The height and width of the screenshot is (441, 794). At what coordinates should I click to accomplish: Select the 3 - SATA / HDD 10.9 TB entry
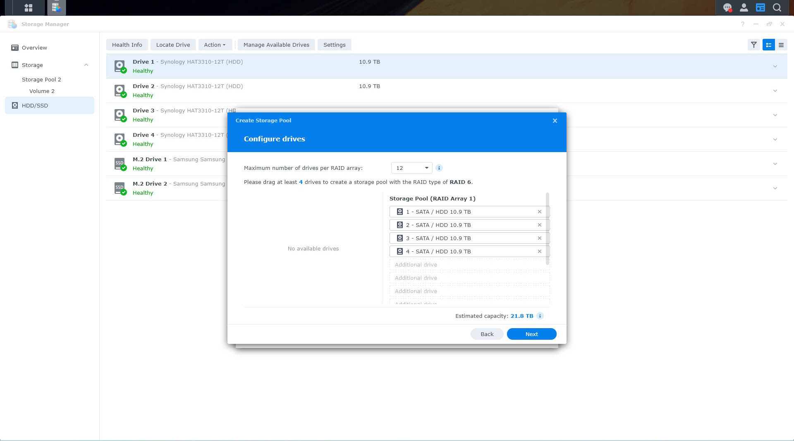pos(469,238)
